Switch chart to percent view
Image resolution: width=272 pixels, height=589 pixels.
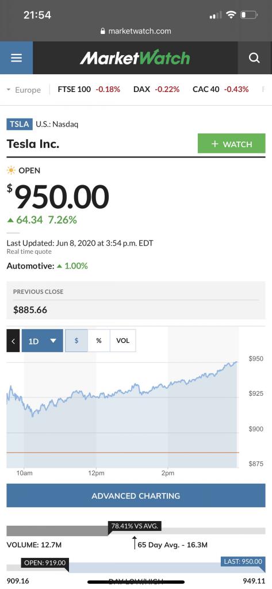coord(99,341)
